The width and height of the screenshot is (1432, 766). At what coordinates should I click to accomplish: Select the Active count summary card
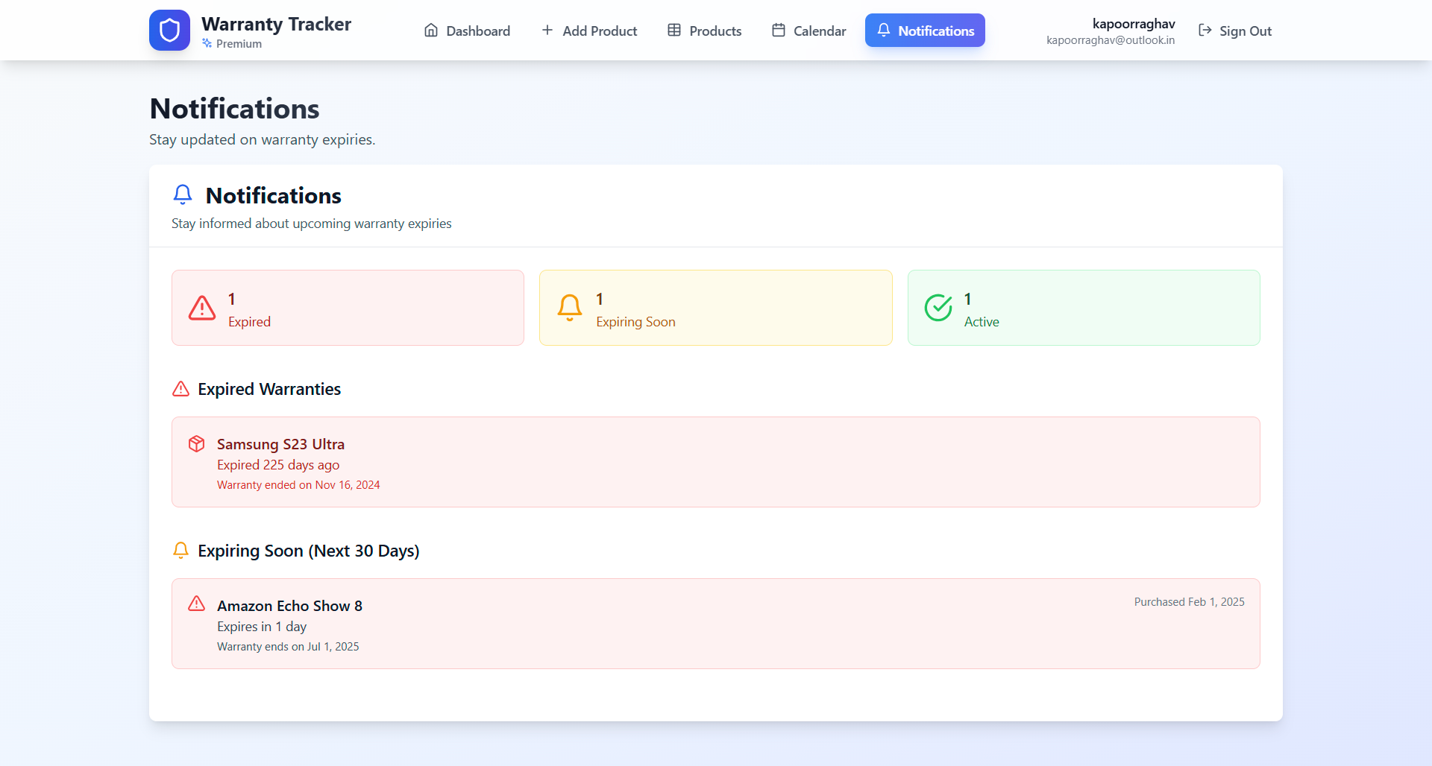click(1084, 308)
